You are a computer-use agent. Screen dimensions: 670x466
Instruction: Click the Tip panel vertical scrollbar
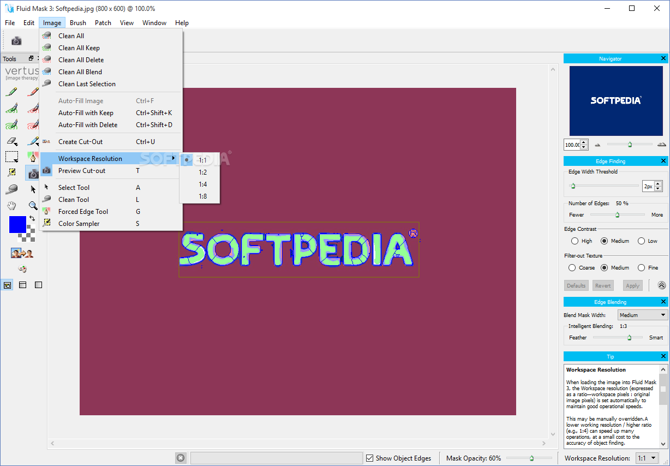(x=663, y=407)
